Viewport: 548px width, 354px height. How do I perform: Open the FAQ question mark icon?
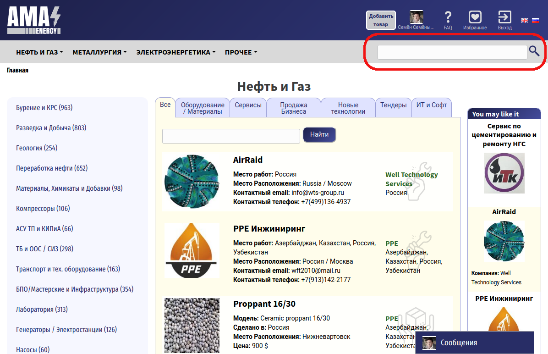(448, 18)
